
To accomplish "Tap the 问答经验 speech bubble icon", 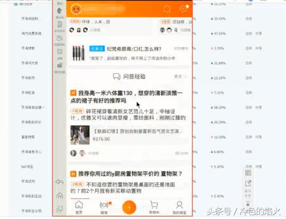I will click(x=116, y=77).
